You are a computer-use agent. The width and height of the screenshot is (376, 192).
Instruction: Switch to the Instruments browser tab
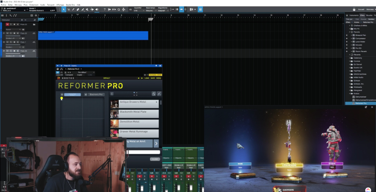point(354,15)
